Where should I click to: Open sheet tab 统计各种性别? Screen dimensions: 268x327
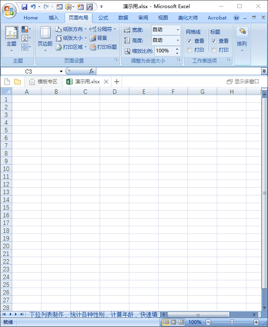87,314
